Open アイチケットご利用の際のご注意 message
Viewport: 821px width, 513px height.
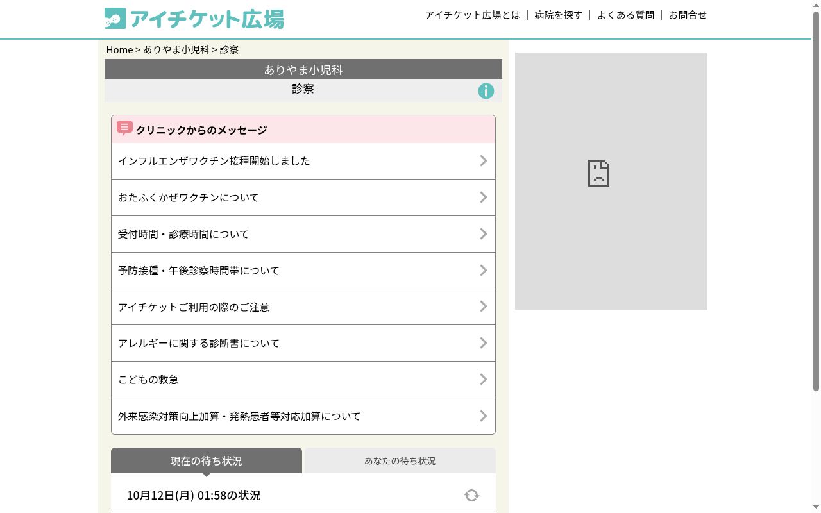[303, 307]
